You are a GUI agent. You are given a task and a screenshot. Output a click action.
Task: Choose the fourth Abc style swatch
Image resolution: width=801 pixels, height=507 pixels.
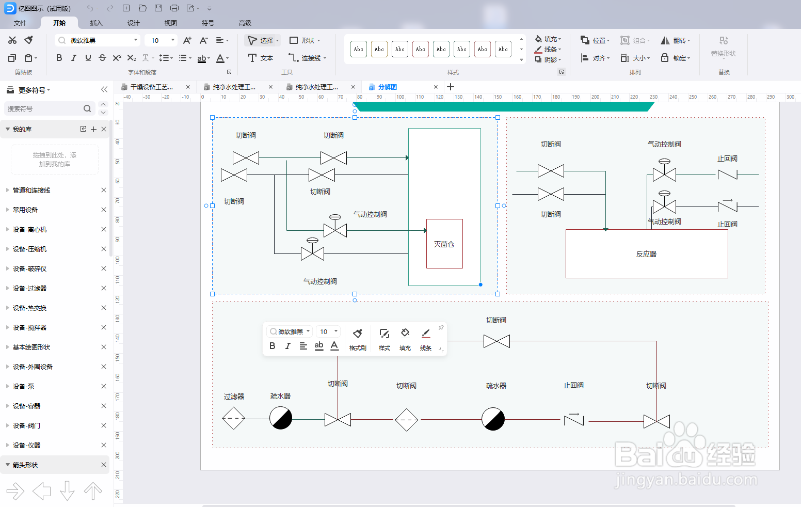(x=421, y=49)
